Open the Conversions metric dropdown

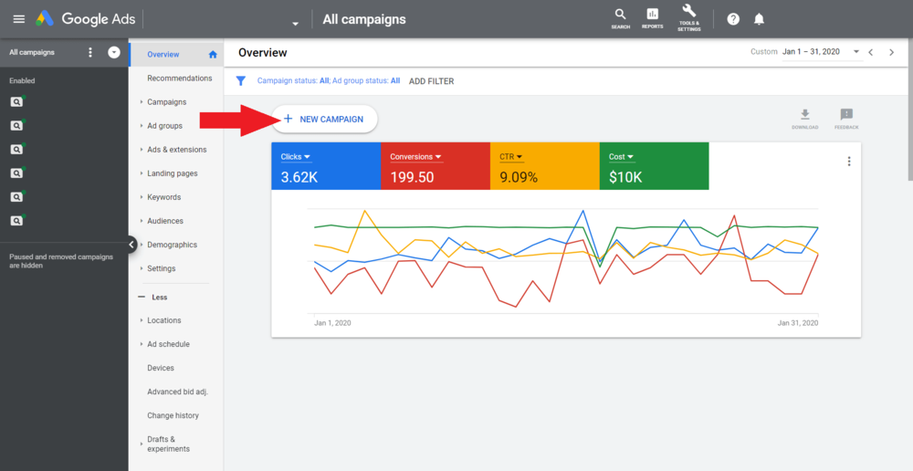click(x=438, y=157)
